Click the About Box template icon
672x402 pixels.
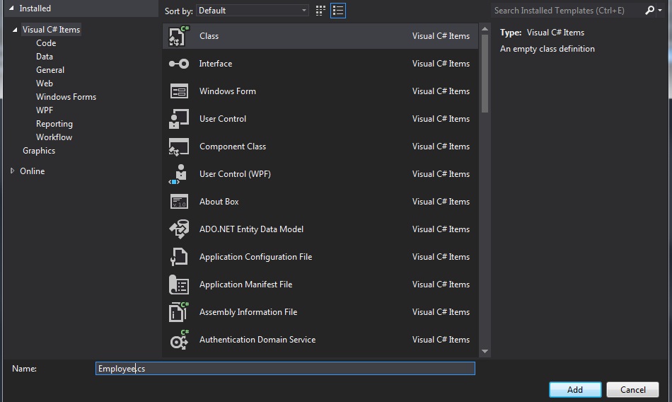pos(179,202)
